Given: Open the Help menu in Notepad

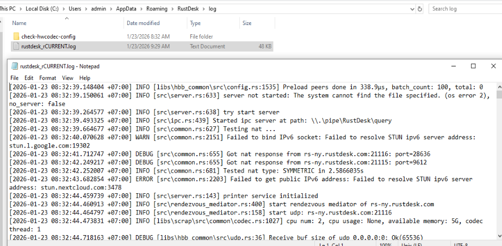Looking at the screenshot, I should click(x=85, y=78).
